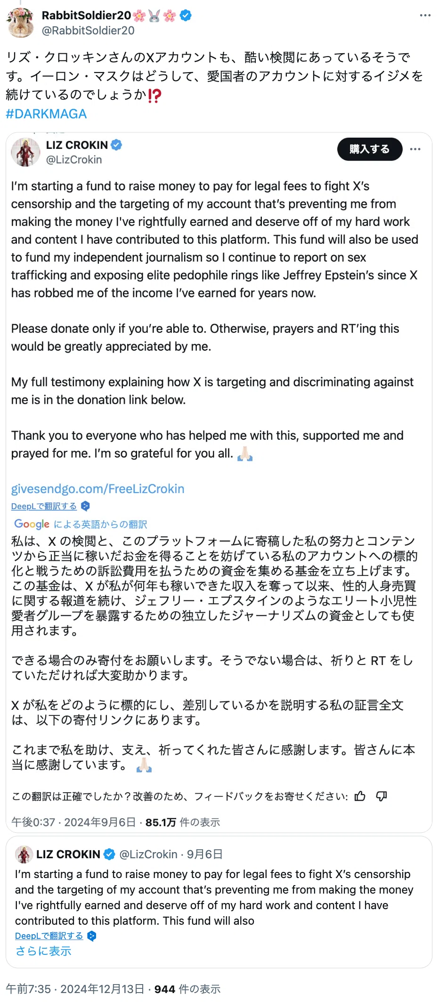
Task: Open LIZ CROKIN's avatar in the quoted post
Action: coord(25,152)
